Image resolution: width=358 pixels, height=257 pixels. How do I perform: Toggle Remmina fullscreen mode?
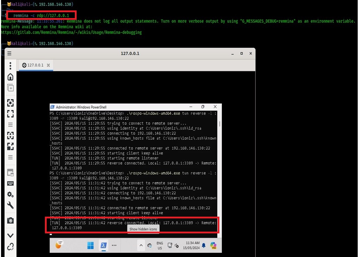[10, 114]
